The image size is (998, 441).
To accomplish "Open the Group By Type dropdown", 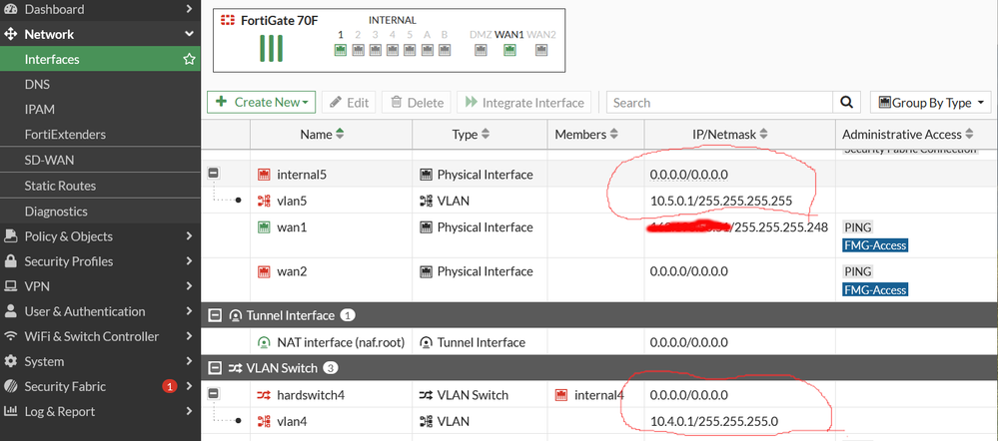I will (x=930, y=103).
